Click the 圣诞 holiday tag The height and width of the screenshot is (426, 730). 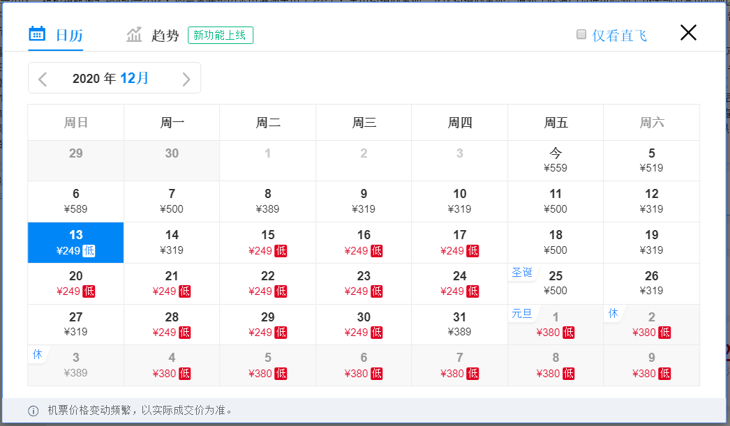522,272
